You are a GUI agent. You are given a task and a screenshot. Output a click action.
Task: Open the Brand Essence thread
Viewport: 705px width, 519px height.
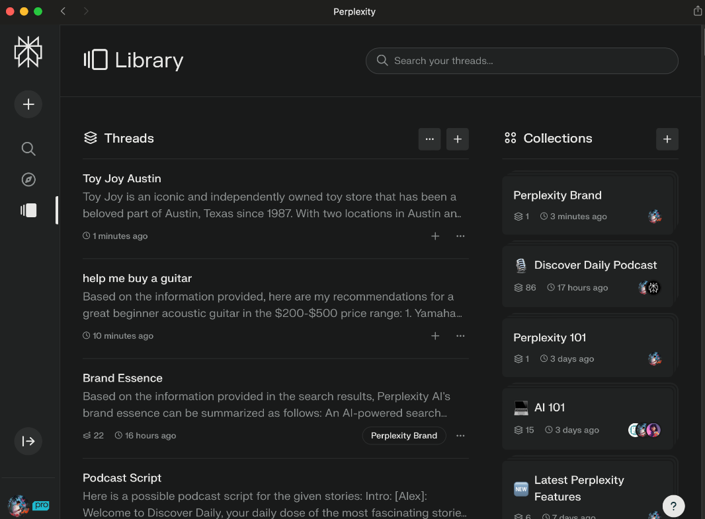tap(122, 378)
